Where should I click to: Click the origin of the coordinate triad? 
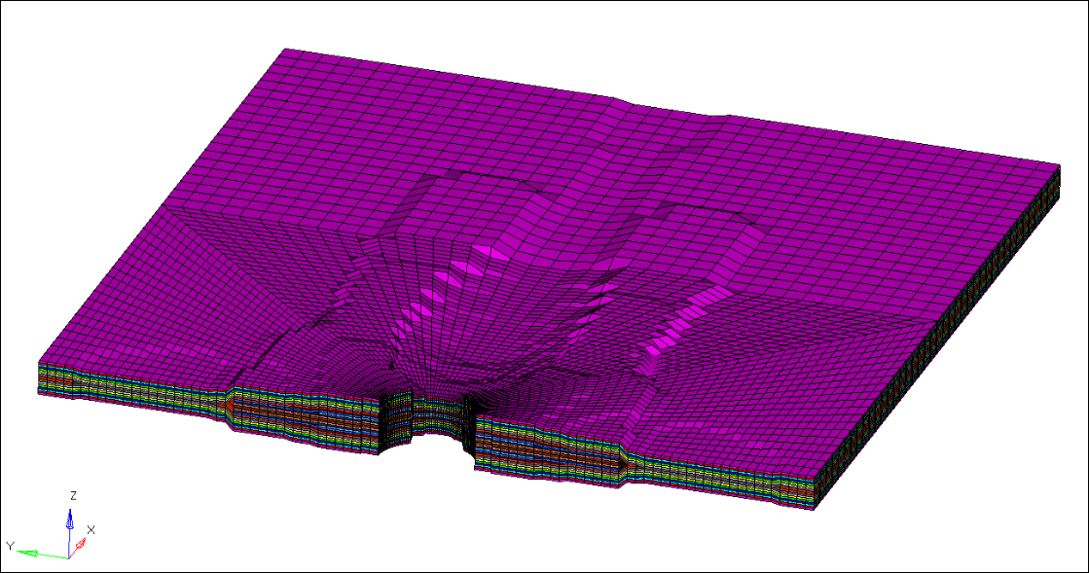(69, 557)
